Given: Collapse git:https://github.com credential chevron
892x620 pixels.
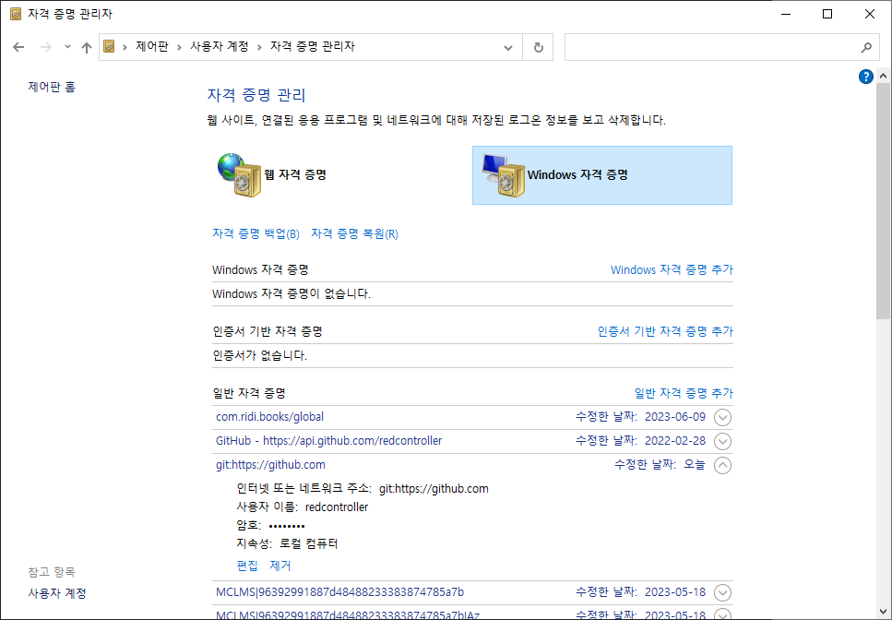Looking at the screenshot, I should tap(722, 465).
